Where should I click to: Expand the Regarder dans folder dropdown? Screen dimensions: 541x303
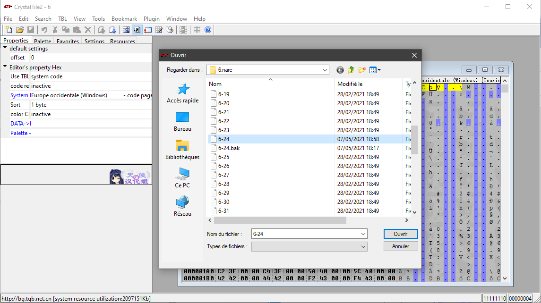[325, 70]
